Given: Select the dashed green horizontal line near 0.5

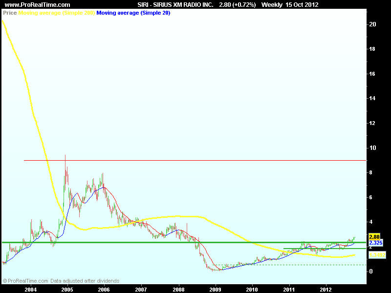Looking at the screenshot, I should click(290, 265).
